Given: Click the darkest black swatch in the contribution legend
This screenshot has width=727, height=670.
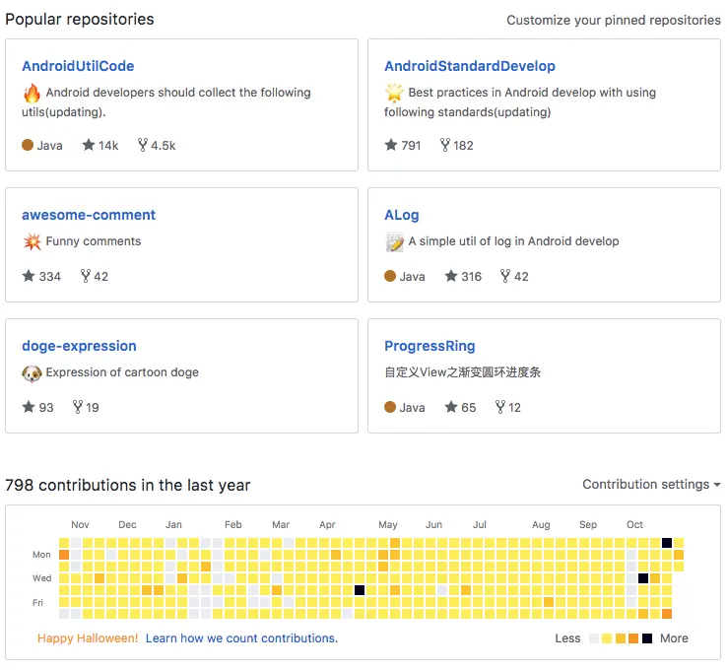Looking at the screenshot, I should [647, 638].
